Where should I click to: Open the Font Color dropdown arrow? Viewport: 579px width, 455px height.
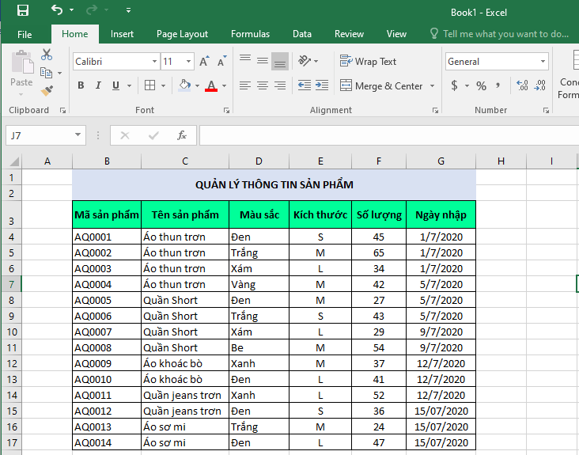coord(224,86)
